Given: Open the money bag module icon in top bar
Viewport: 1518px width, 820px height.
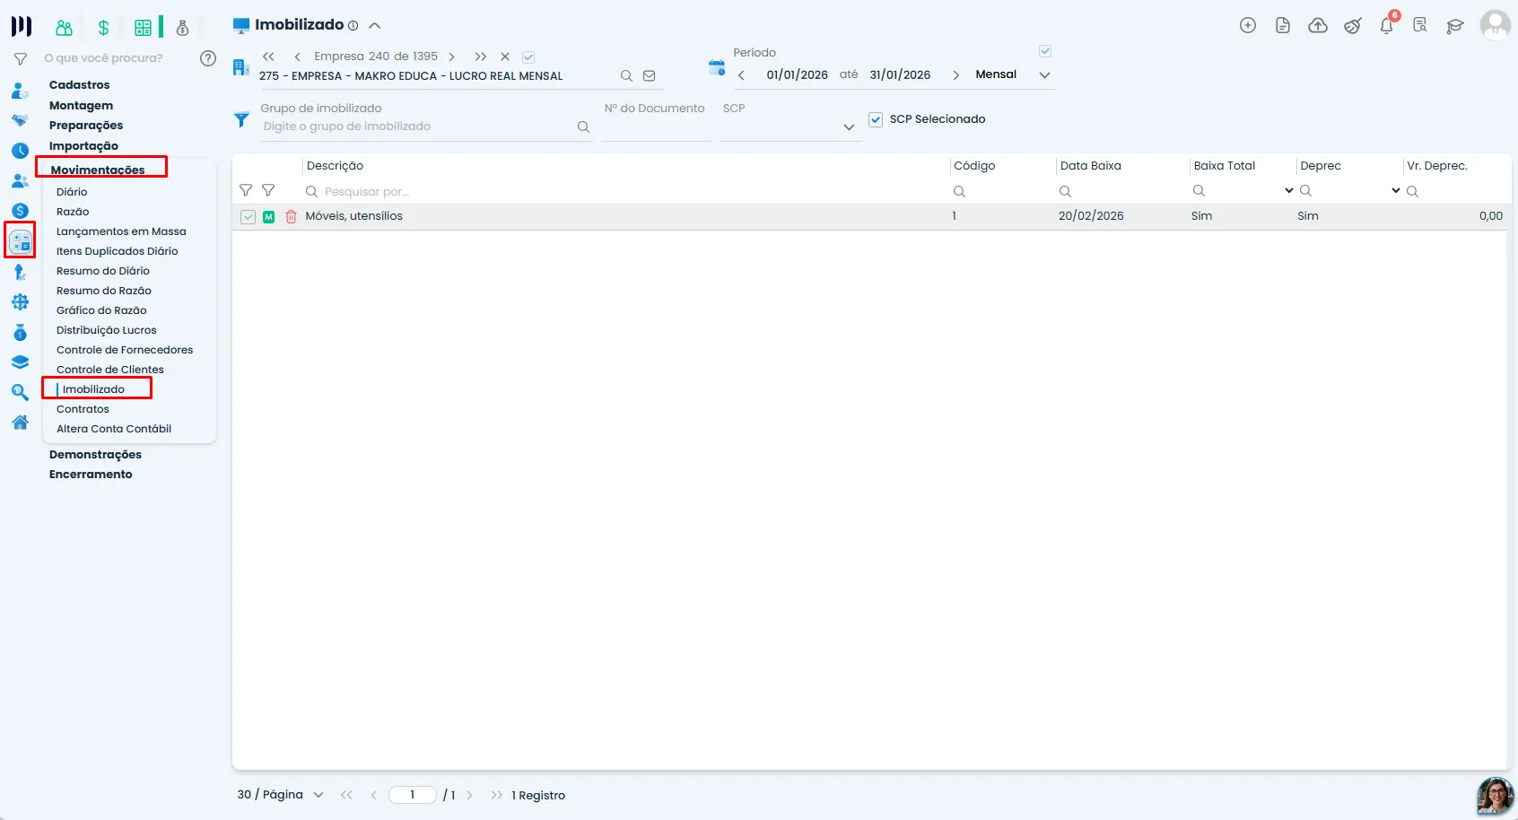Looking at the screenshot, I should coord(183,28).
